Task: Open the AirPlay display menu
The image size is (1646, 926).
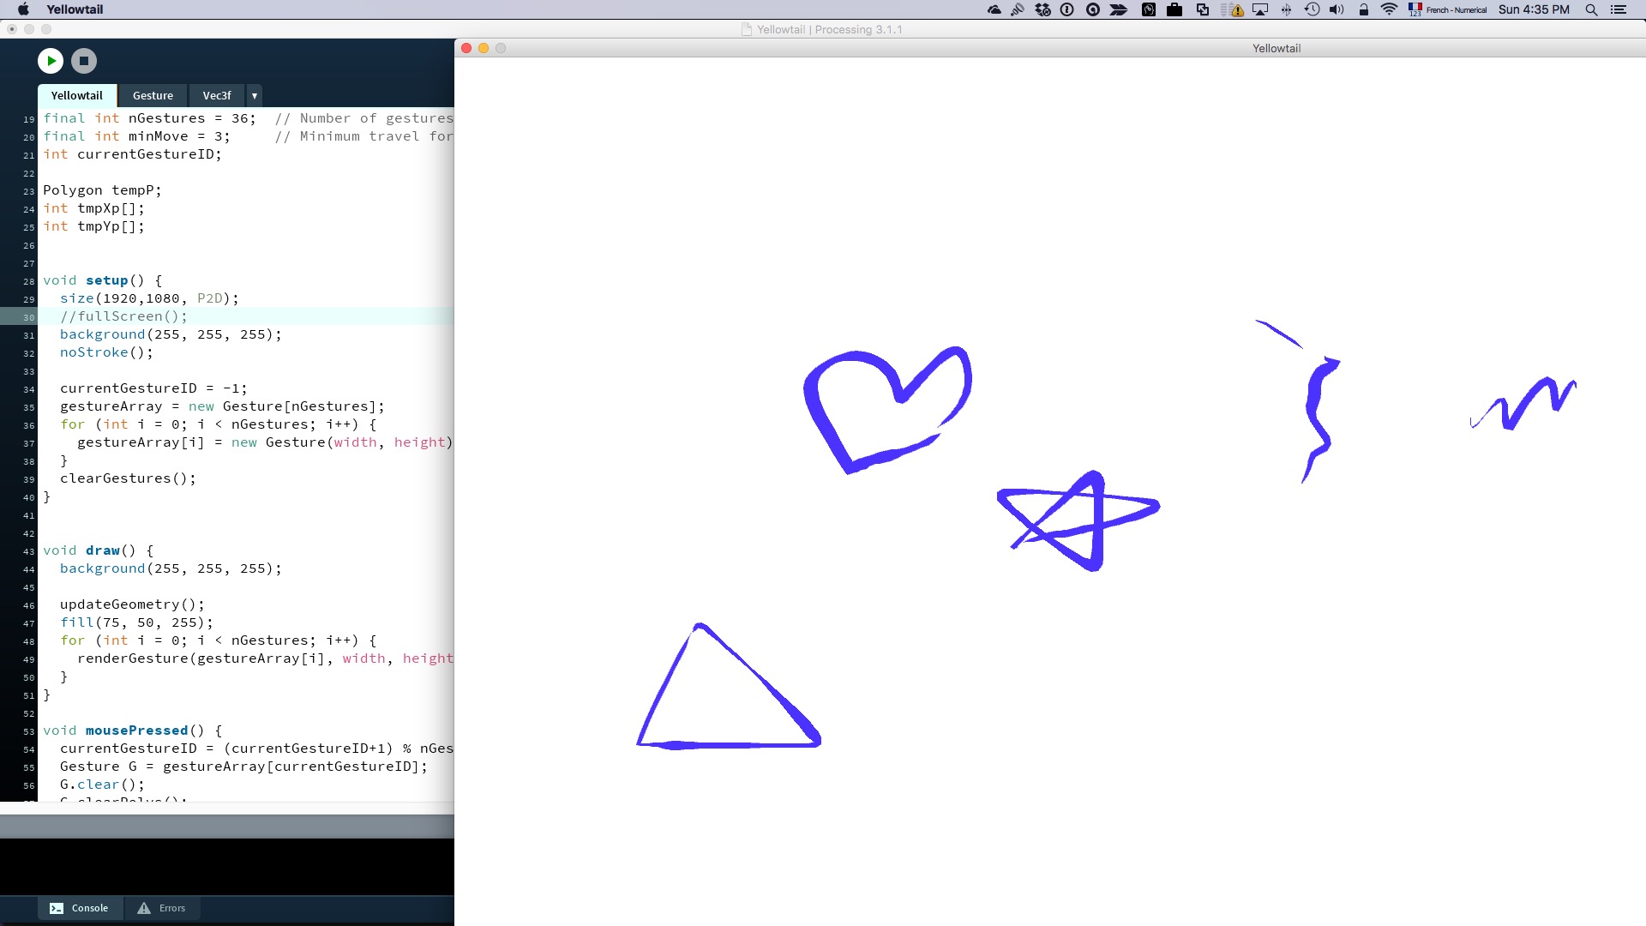Action: pos(1260,9)
